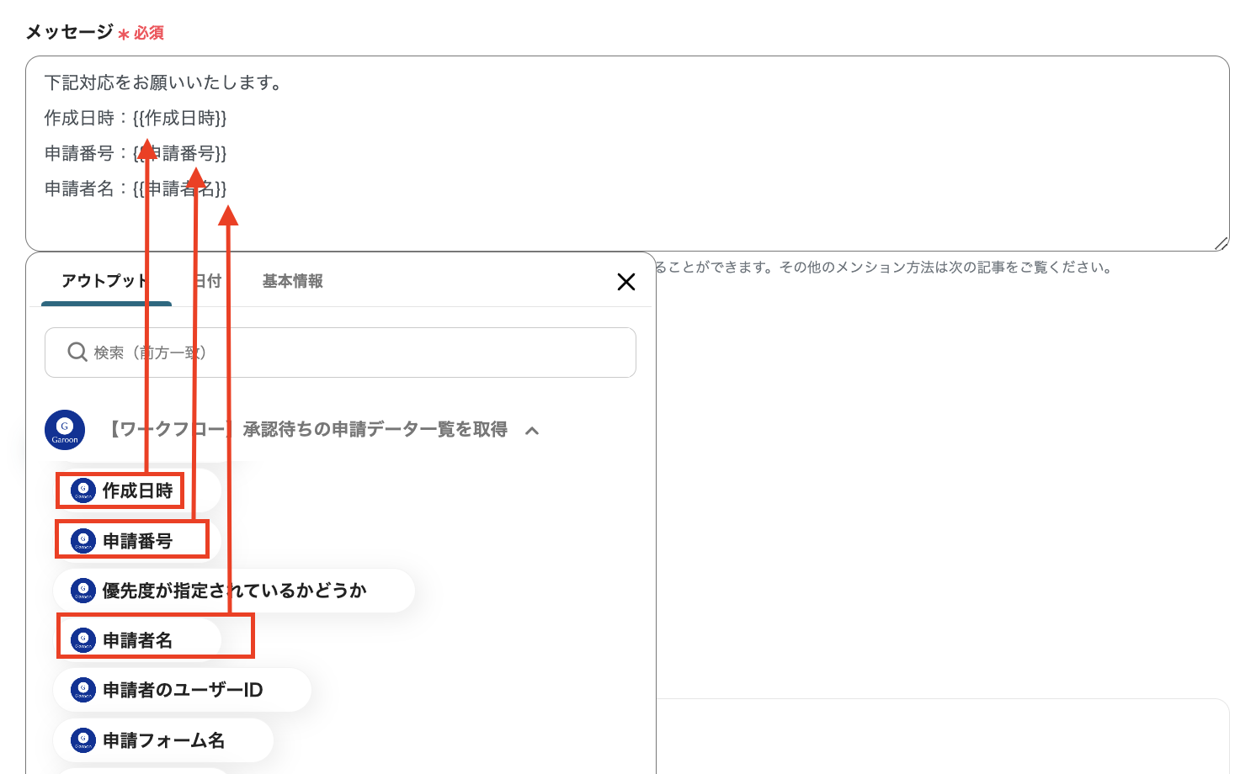
Task: Click the Garoon icon on the 申請番号 chip
Action: click(82, 540)
